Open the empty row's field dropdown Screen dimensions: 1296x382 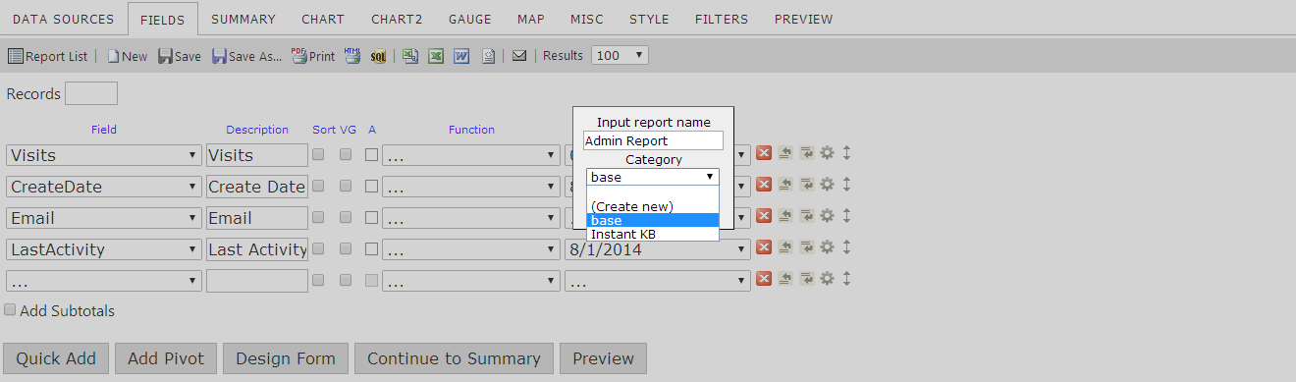(x=104, y=281)
